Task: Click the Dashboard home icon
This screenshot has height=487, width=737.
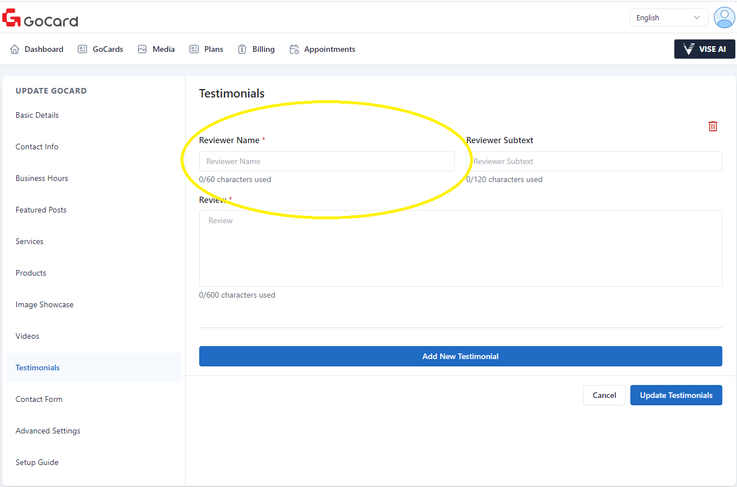Action: [x=15, y=49]
